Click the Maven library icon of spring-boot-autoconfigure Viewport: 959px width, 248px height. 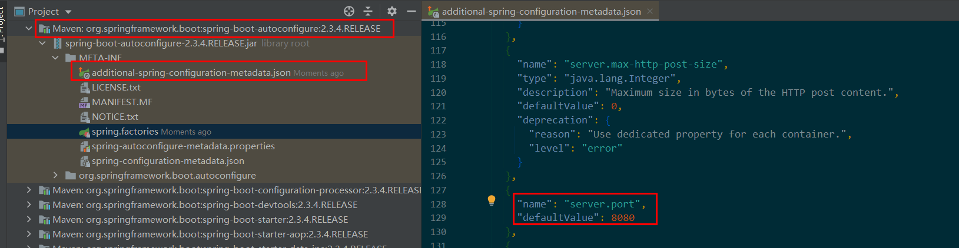coord(44,28)
